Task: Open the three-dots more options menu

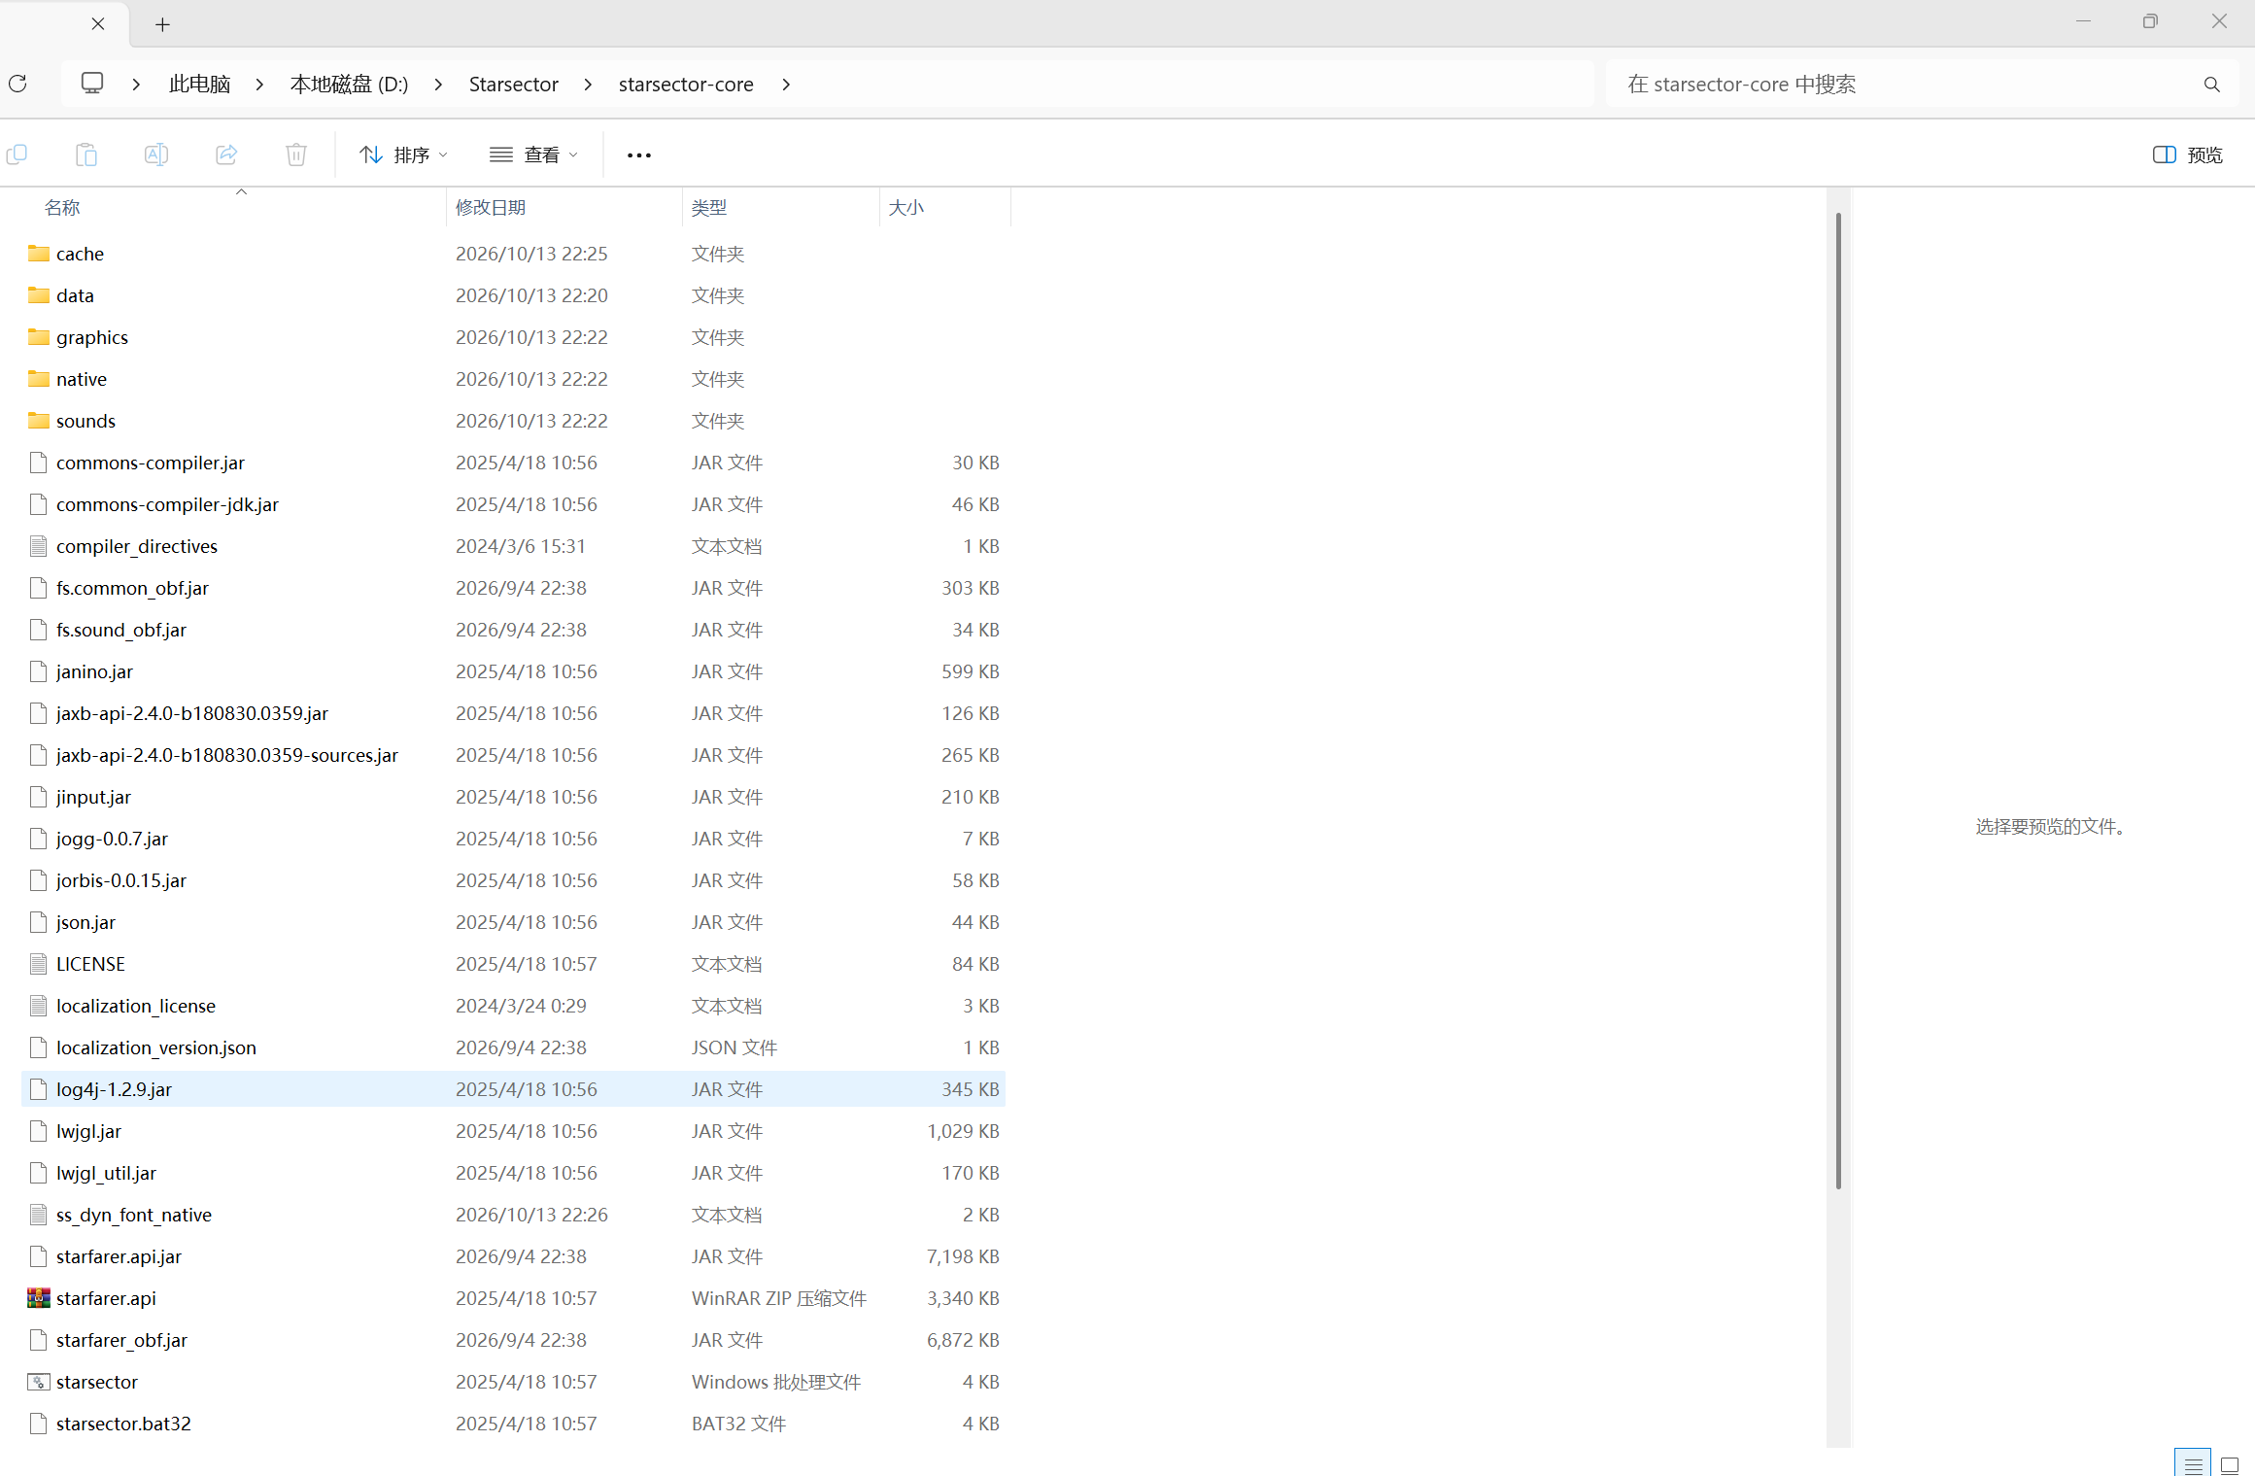Action: pyautogui.click(x=639, y=155)
